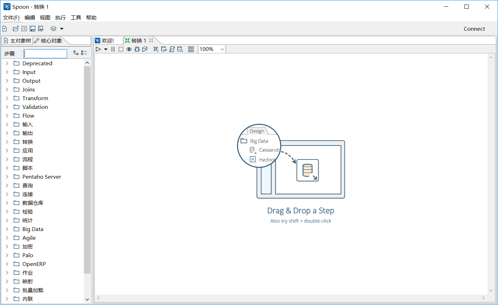Select the Palo folder item
This screenshot has height=305, width=498.
click(28, 255)
